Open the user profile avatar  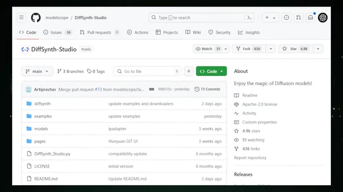[x=323, y=18]
